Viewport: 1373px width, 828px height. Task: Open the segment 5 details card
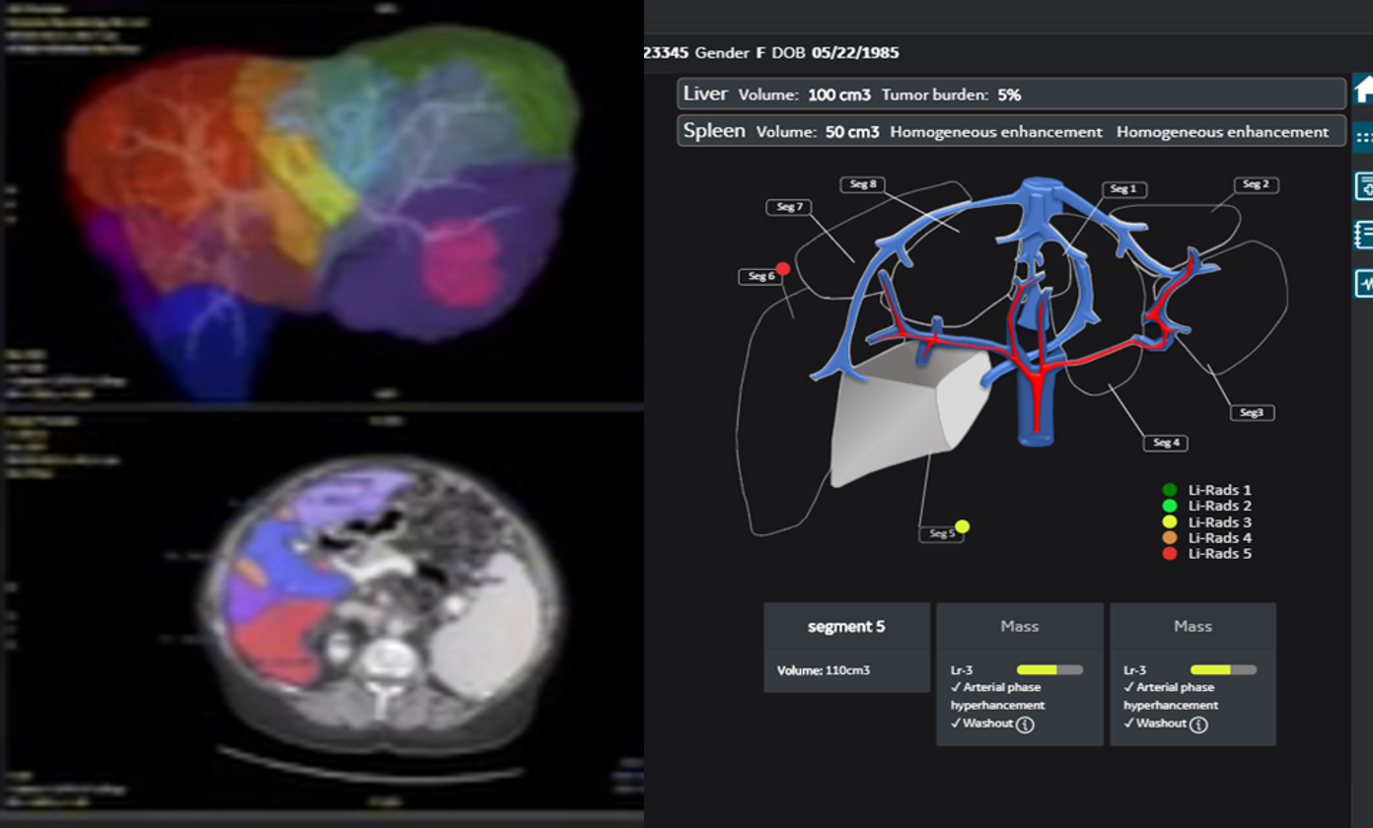846,647
